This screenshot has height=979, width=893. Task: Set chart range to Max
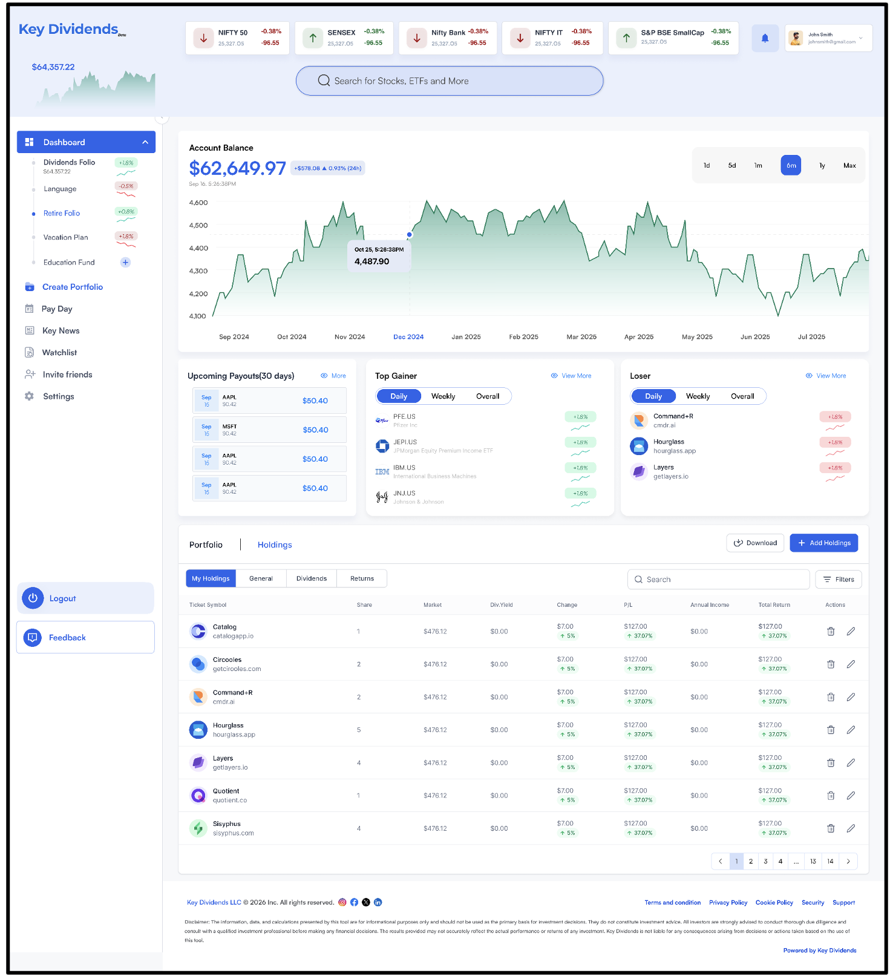click(849, 165)
